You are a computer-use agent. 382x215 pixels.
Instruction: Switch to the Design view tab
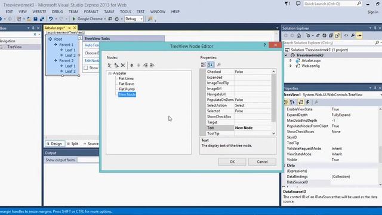55,144
